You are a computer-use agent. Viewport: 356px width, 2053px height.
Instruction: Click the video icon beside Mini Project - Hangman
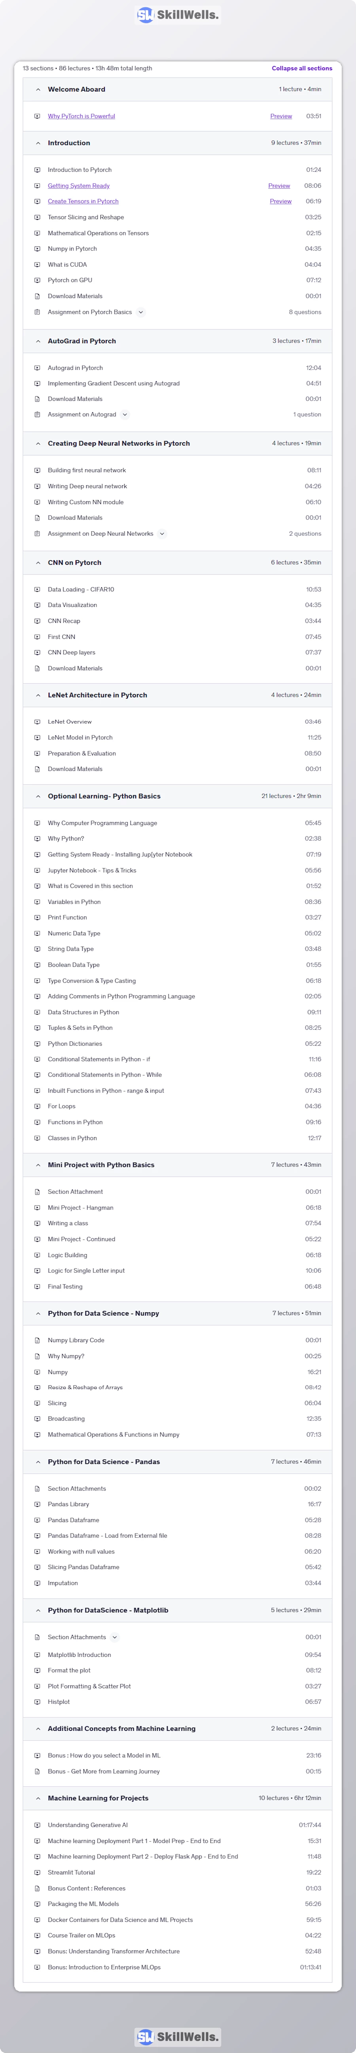pyautogui.click(x=38, y=1207)
